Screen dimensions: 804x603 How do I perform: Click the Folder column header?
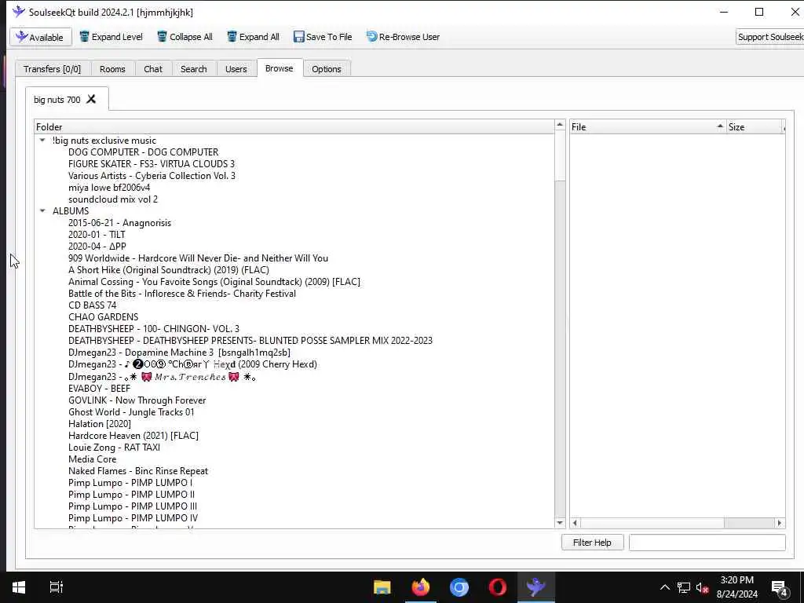[294, 126]
